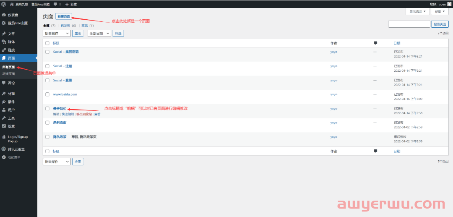
Task: Click 移至回收站 under 关于我们
Action: pyautogui.click(x=84, y=115)
